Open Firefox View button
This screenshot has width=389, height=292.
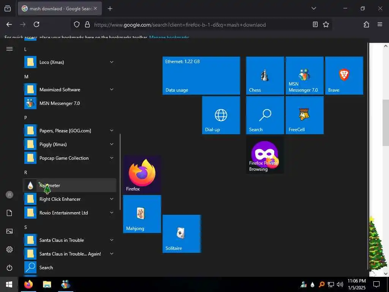[8, 8]
